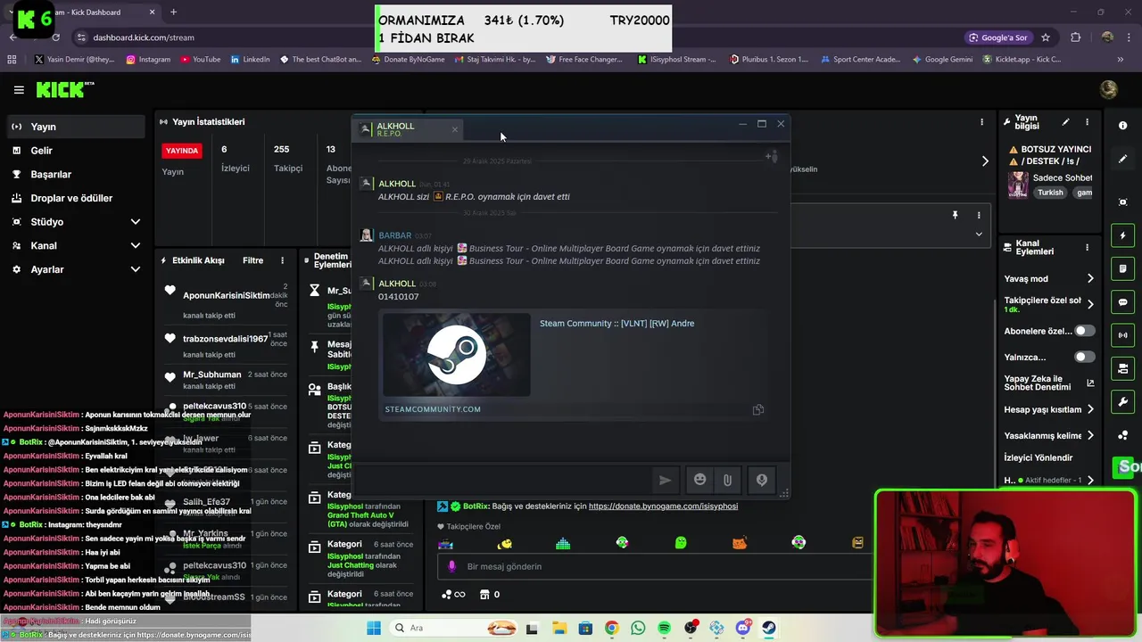Viewport: 1142px width, 642px height.
Task: Click the Google'a Sor button
Action: coord(998,37)
